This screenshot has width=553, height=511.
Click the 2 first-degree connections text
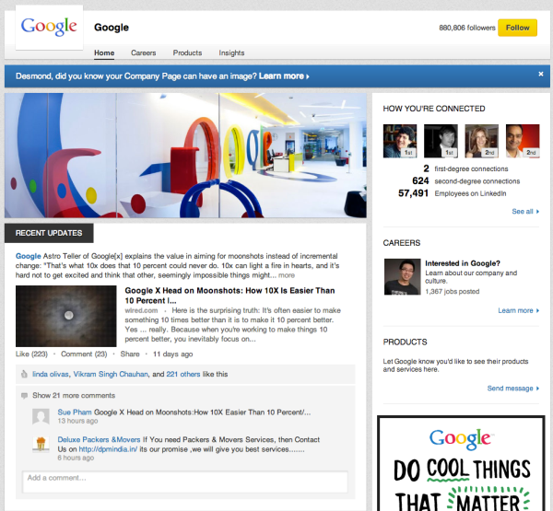[x=465, y=168]
